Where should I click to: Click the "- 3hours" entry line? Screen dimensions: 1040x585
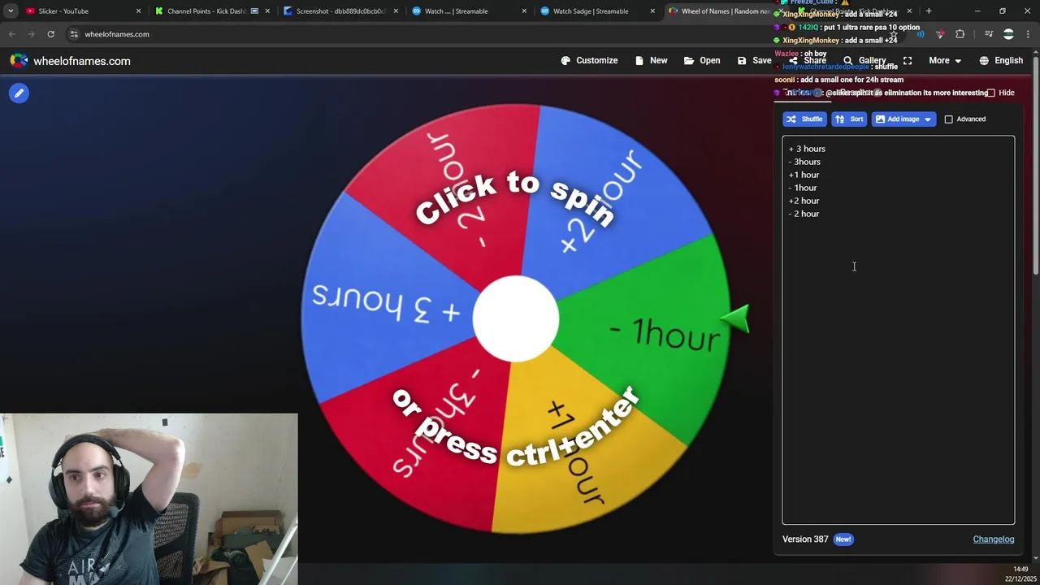coord(804,162)
